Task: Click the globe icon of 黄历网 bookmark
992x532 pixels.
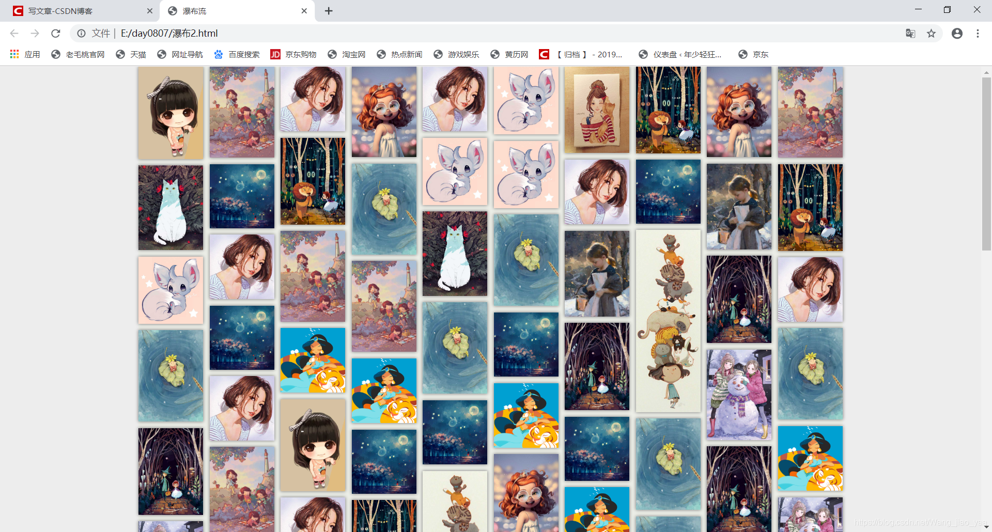Action: (x=495, y=54)
